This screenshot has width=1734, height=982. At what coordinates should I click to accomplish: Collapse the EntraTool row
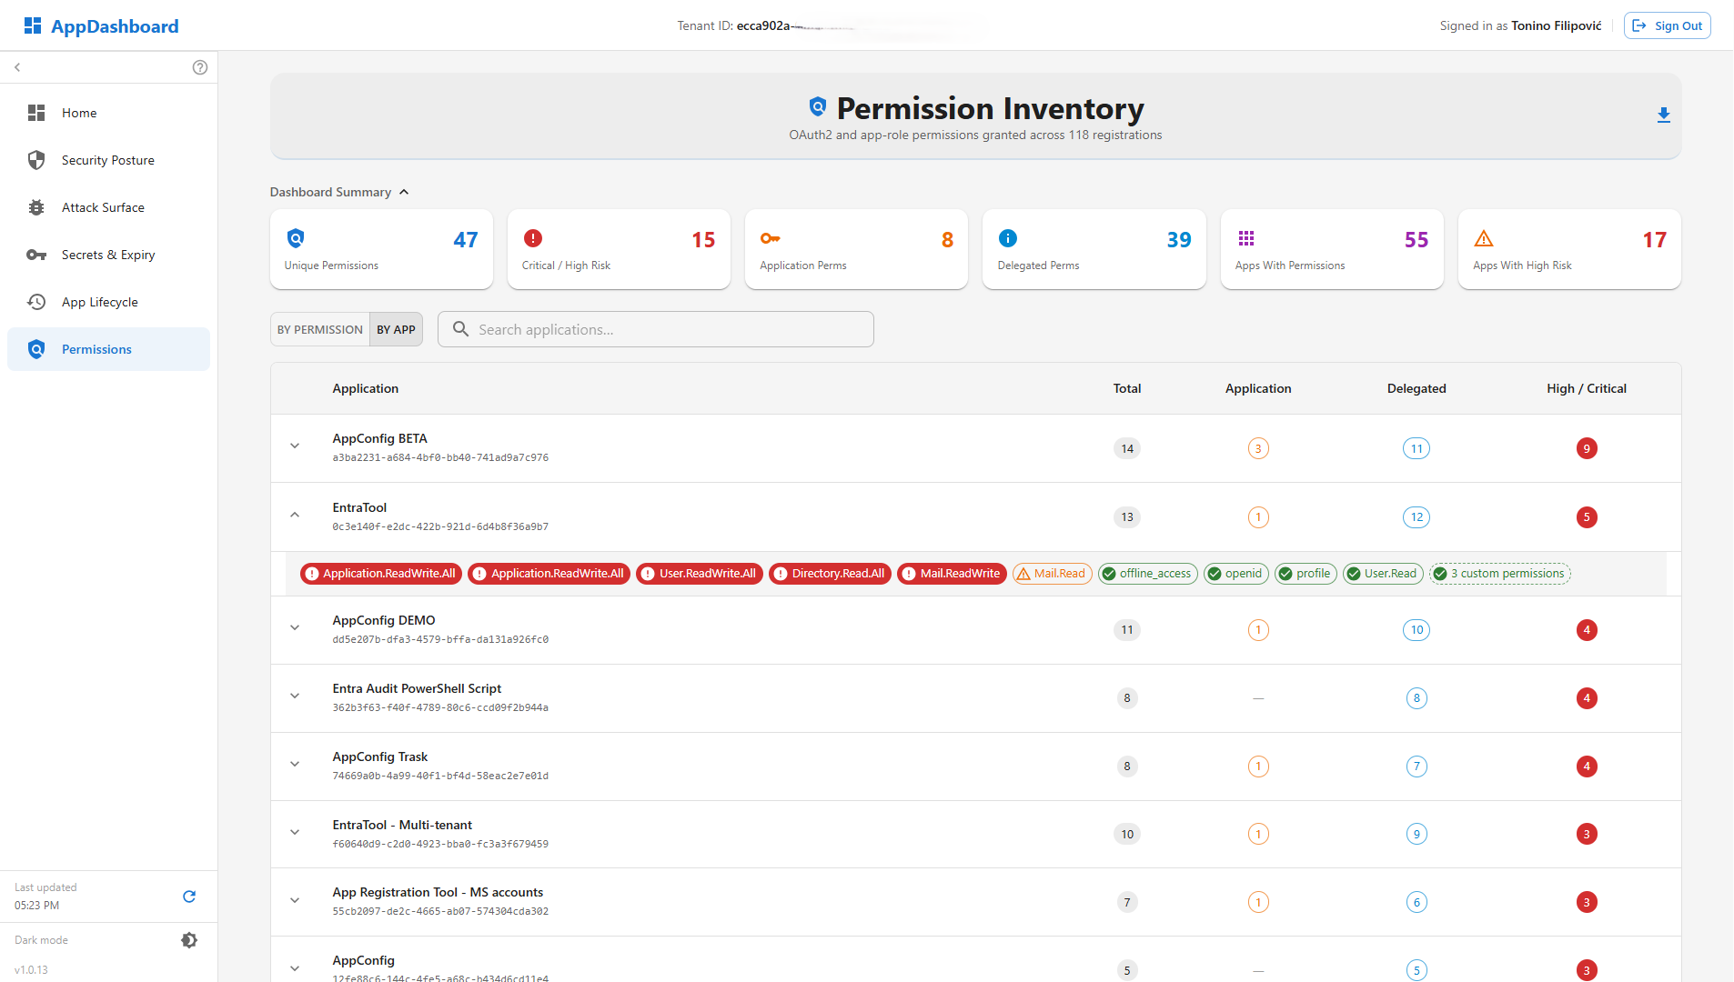click(295, 516)
